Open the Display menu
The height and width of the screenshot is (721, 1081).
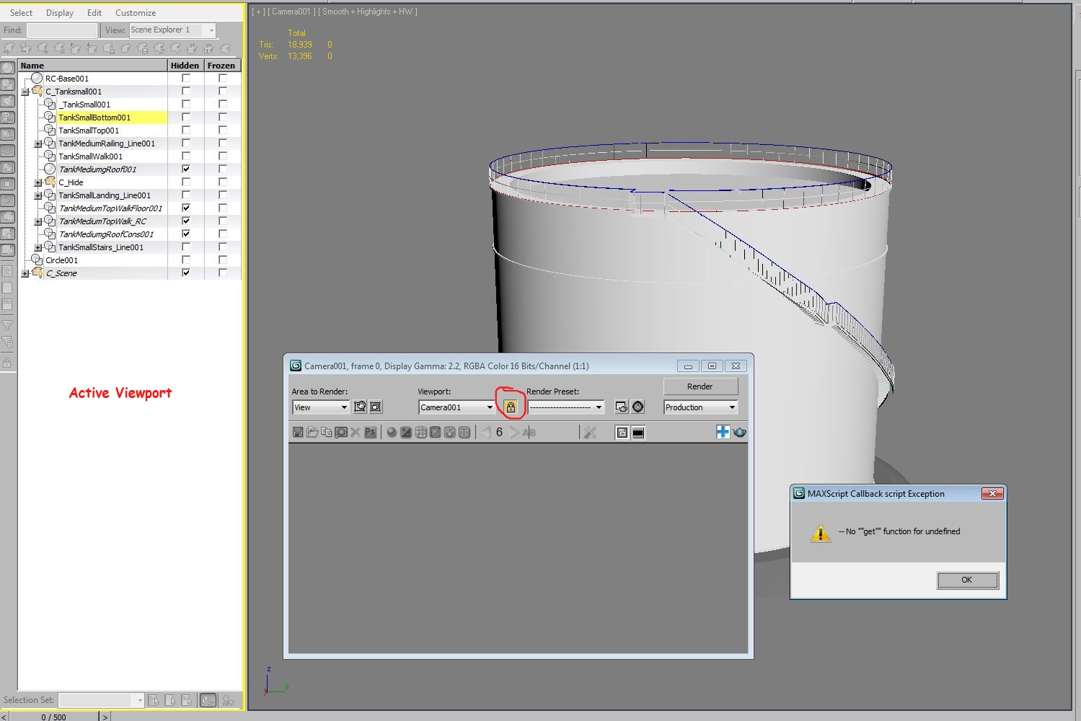coord(60,13)
